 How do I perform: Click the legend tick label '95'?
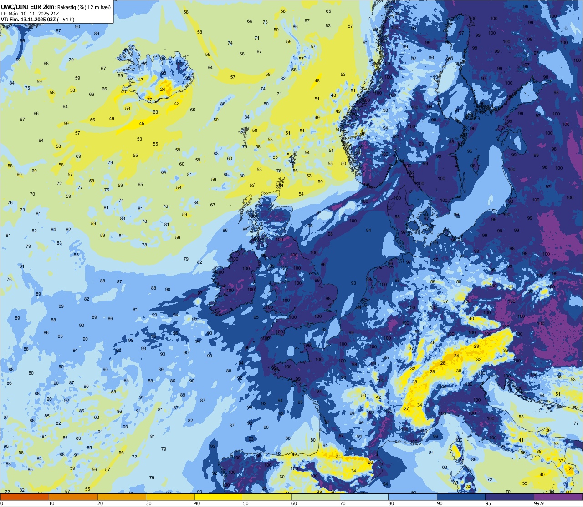click(x=488, y=503)
